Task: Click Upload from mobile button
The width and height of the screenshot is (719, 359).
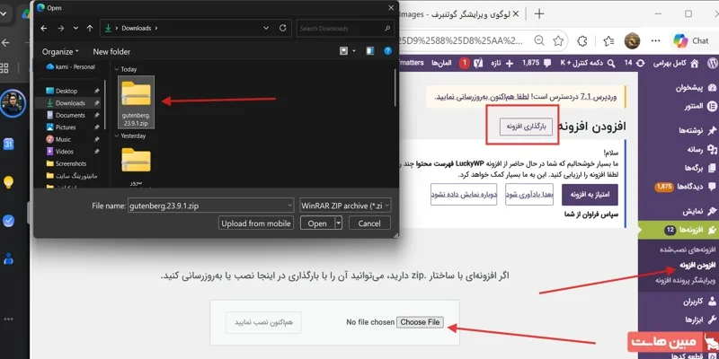Action: [256, 223]
